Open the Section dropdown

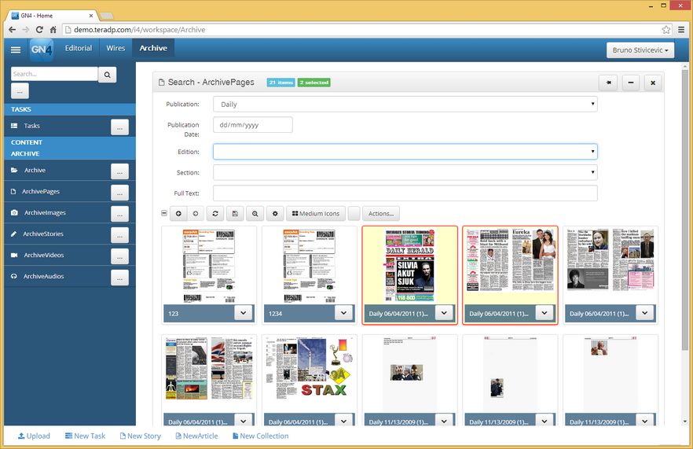(x=405, y=172)
